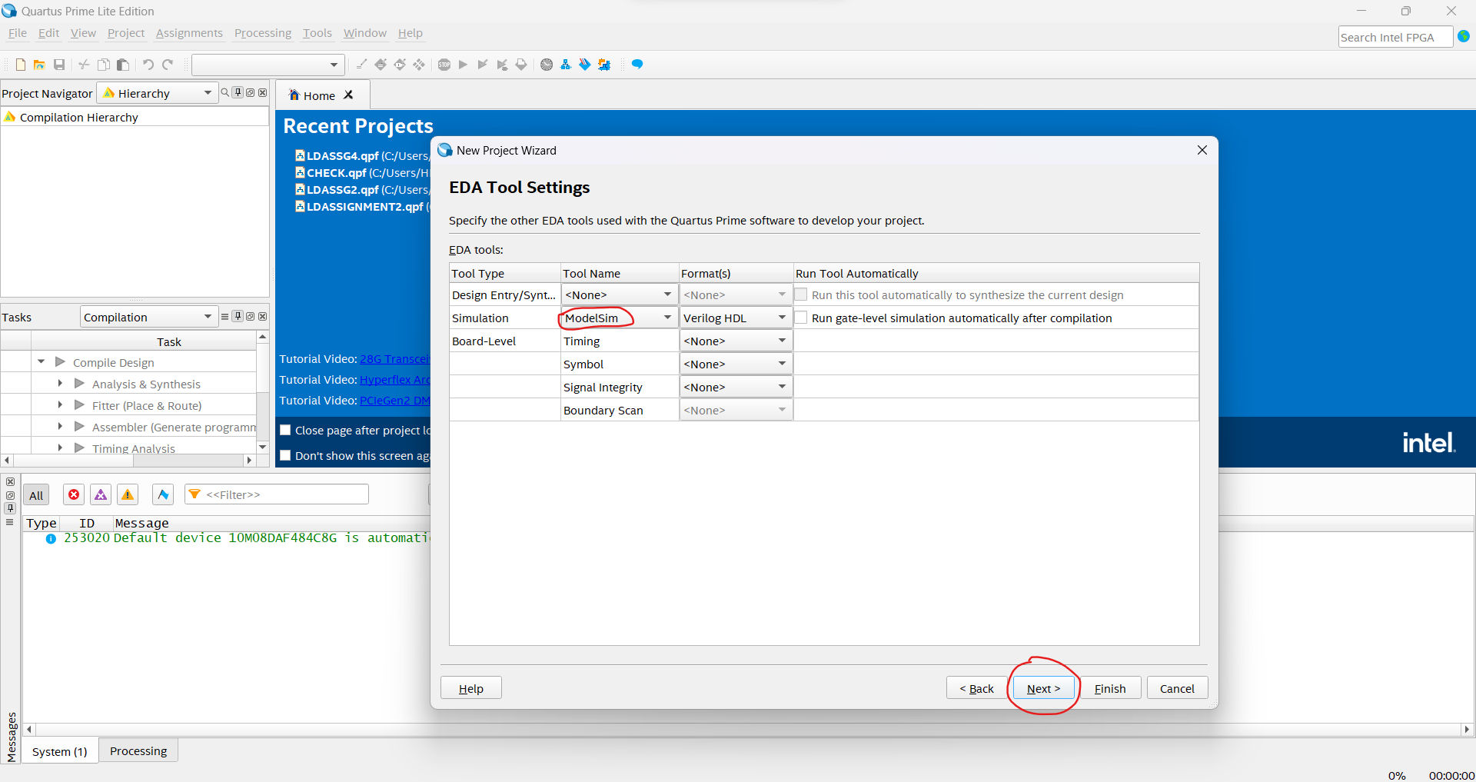Viewport: 1476px width, 782px height.
Task: Open the Hierarchy dropdown in Project Navigator
Action: [x=158, y=93]
